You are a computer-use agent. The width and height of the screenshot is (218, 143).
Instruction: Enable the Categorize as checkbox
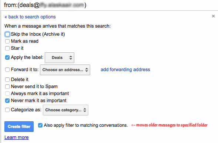[x=7, y=110]
